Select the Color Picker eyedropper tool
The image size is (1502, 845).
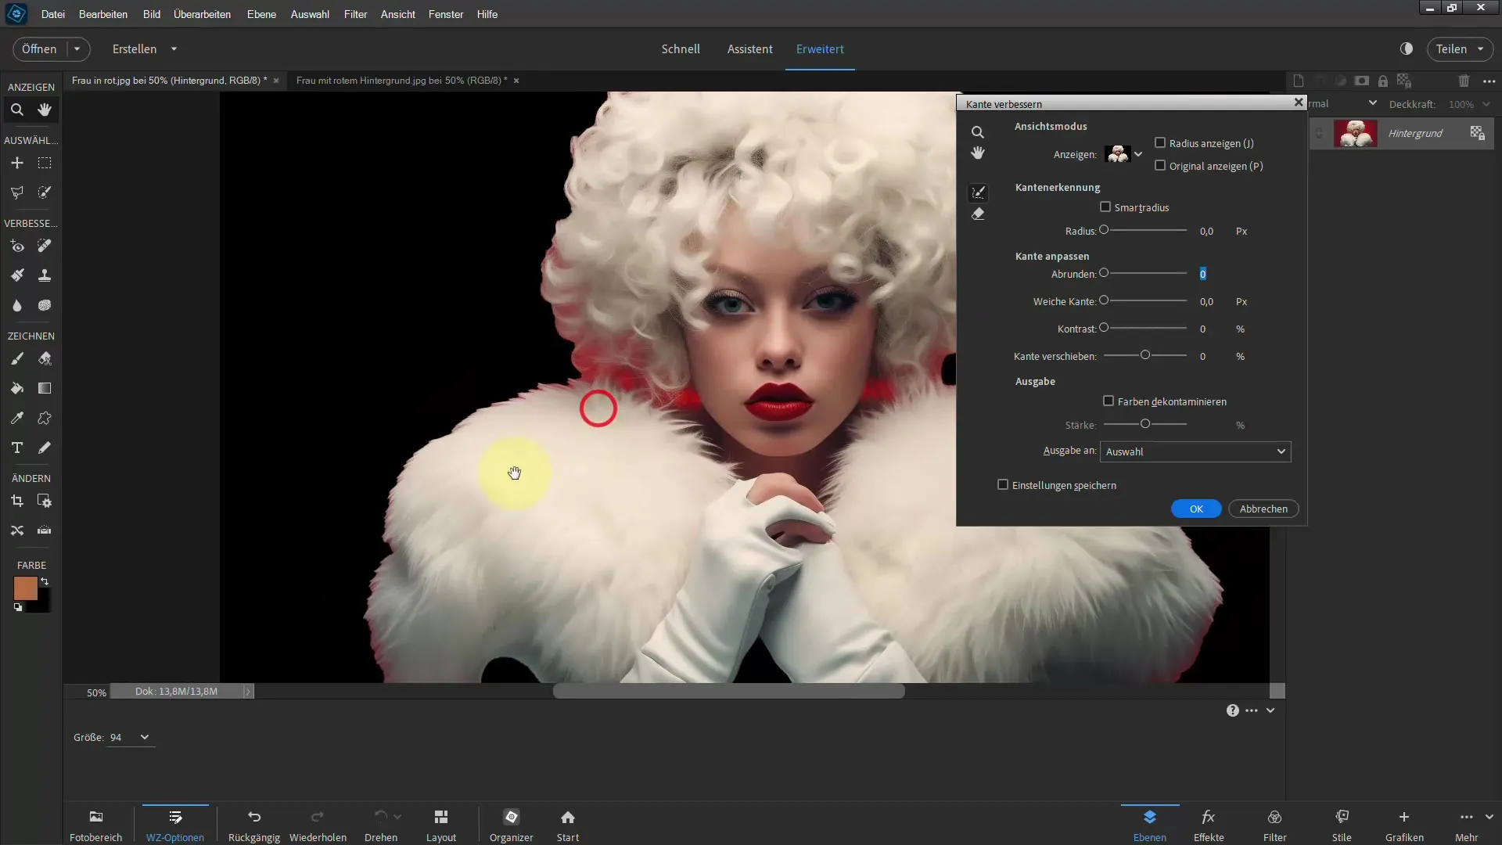[17, 419]
